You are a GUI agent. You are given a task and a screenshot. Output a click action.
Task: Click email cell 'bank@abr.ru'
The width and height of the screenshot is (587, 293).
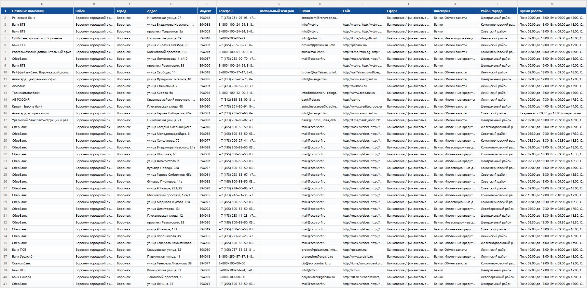(x=320, y=100)
